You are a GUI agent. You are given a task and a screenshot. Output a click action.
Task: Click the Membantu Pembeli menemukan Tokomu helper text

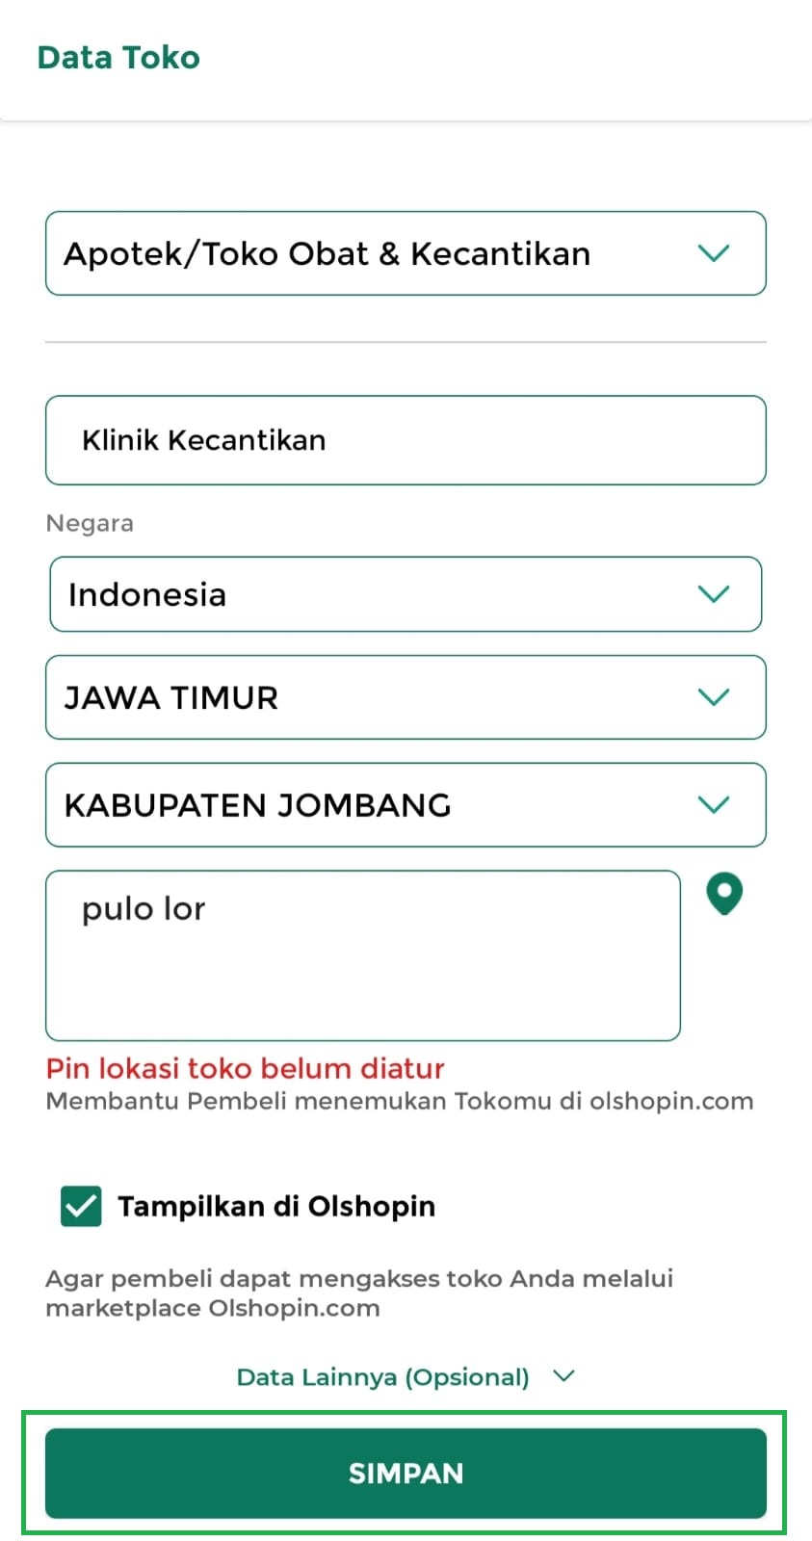pyautogui.click(x=400, y=1101)
